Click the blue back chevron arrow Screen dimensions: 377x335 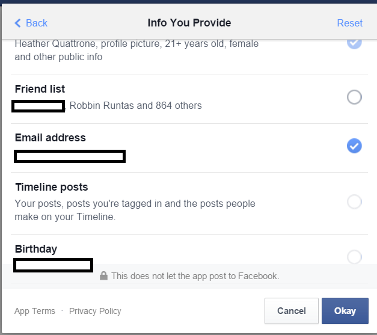[x=17, y=23]
